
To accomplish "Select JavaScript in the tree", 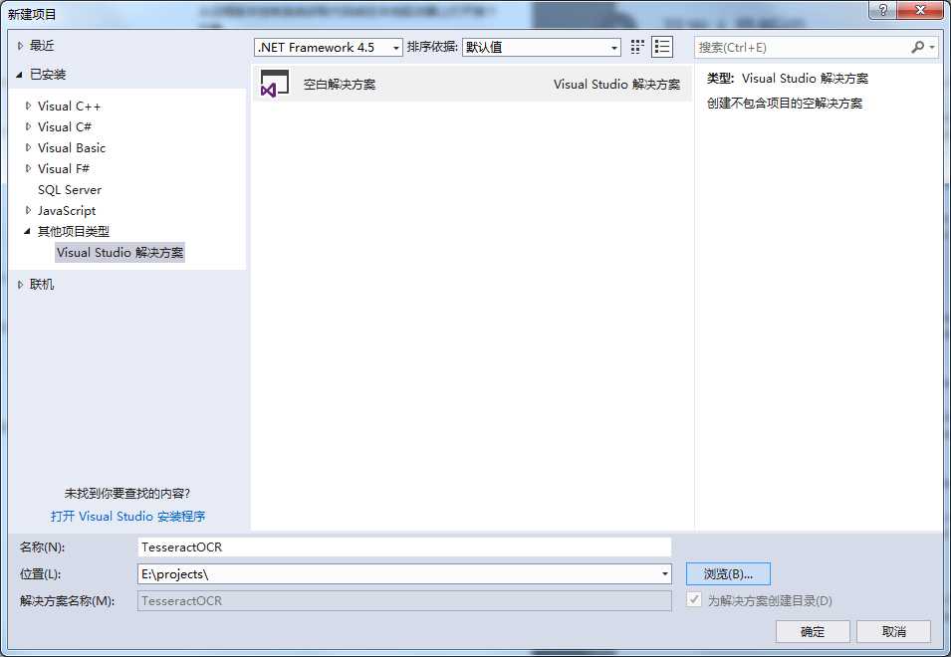I will [x=67, y=210].
